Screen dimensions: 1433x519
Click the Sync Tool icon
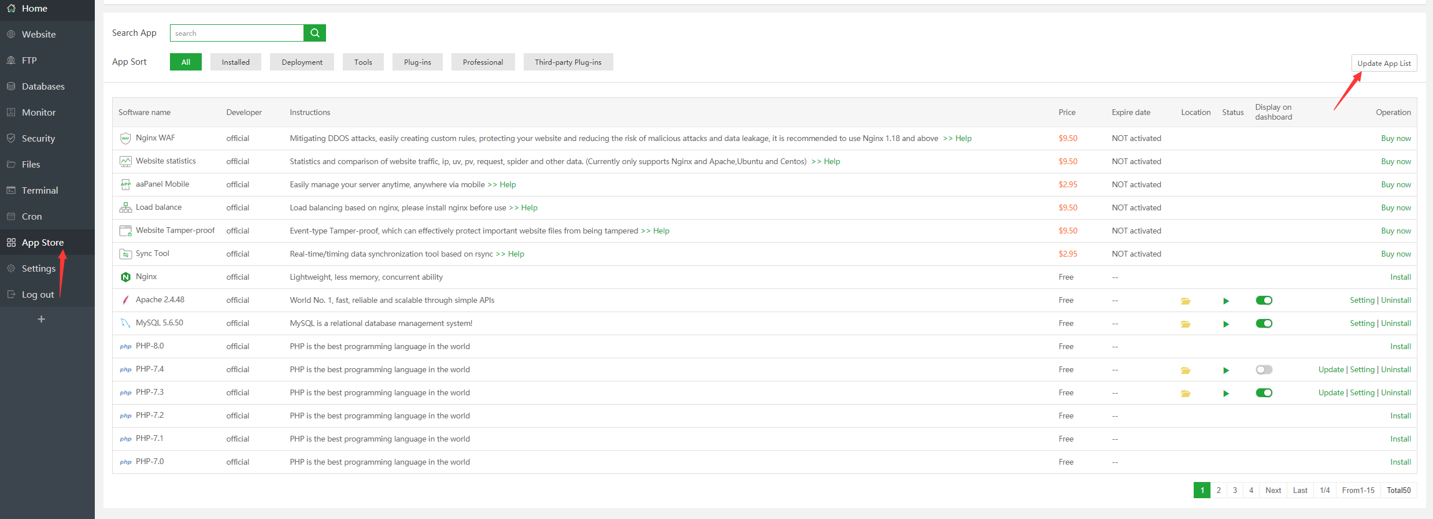point(125,254)
